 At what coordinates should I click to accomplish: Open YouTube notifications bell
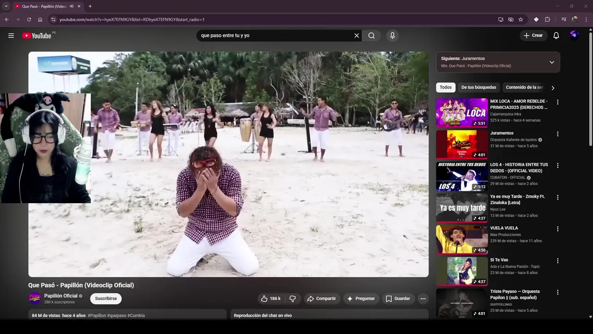click(556, 36)
